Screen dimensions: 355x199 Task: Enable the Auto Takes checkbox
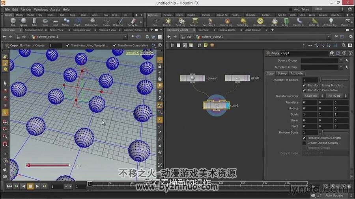[290, 9]
